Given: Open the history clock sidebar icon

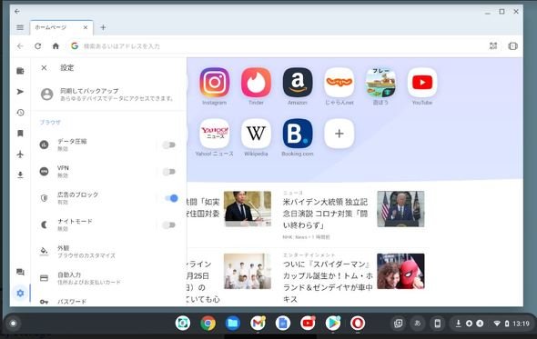Looking at the screenshot, I should [x=20, y=113].
